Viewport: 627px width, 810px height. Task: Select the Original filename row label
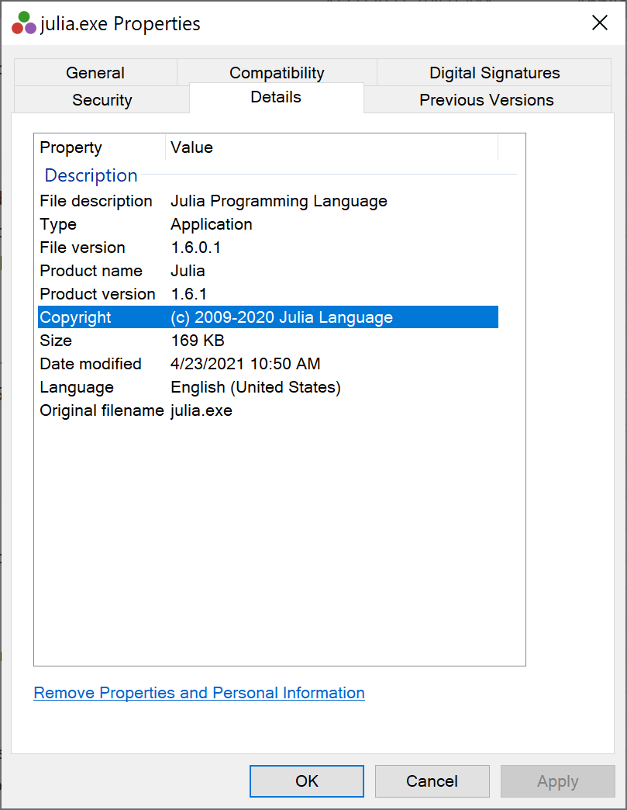coord(102,410)
